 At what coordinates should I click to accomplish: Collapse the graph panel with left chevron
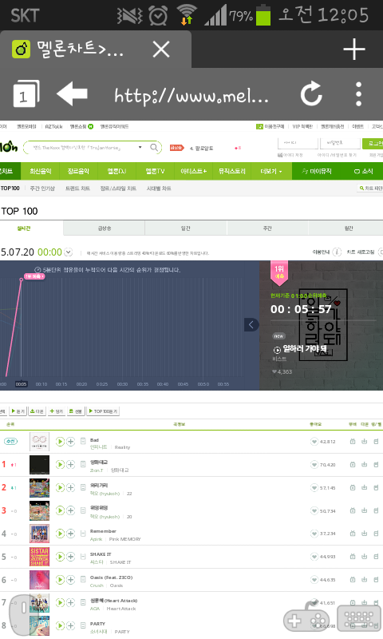[x=251, y=325]
